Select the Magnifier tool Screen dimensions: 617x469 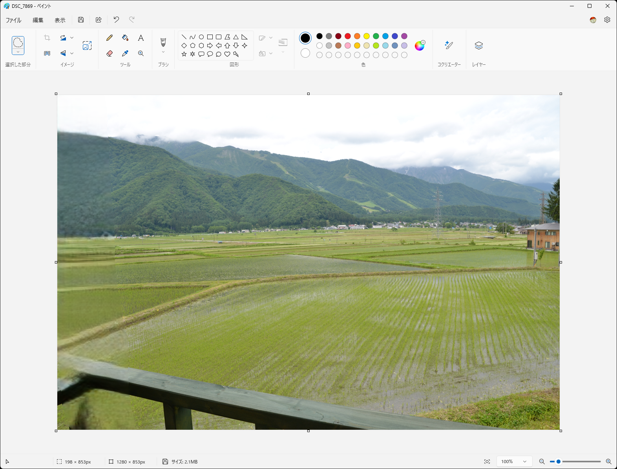[141, 53]
